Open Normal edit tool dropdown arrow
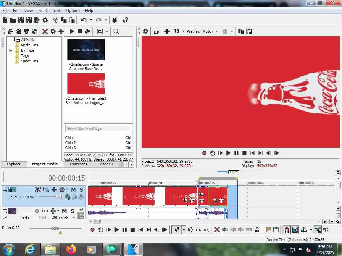This screenshot has width=342, height=256. 184,230
